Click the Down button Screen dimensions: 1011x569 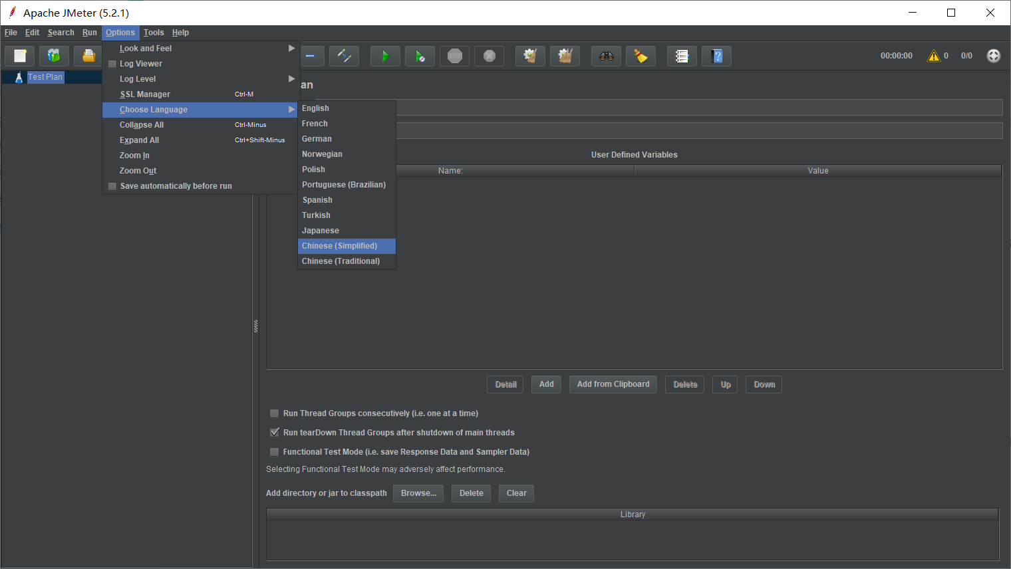point(764,384)
